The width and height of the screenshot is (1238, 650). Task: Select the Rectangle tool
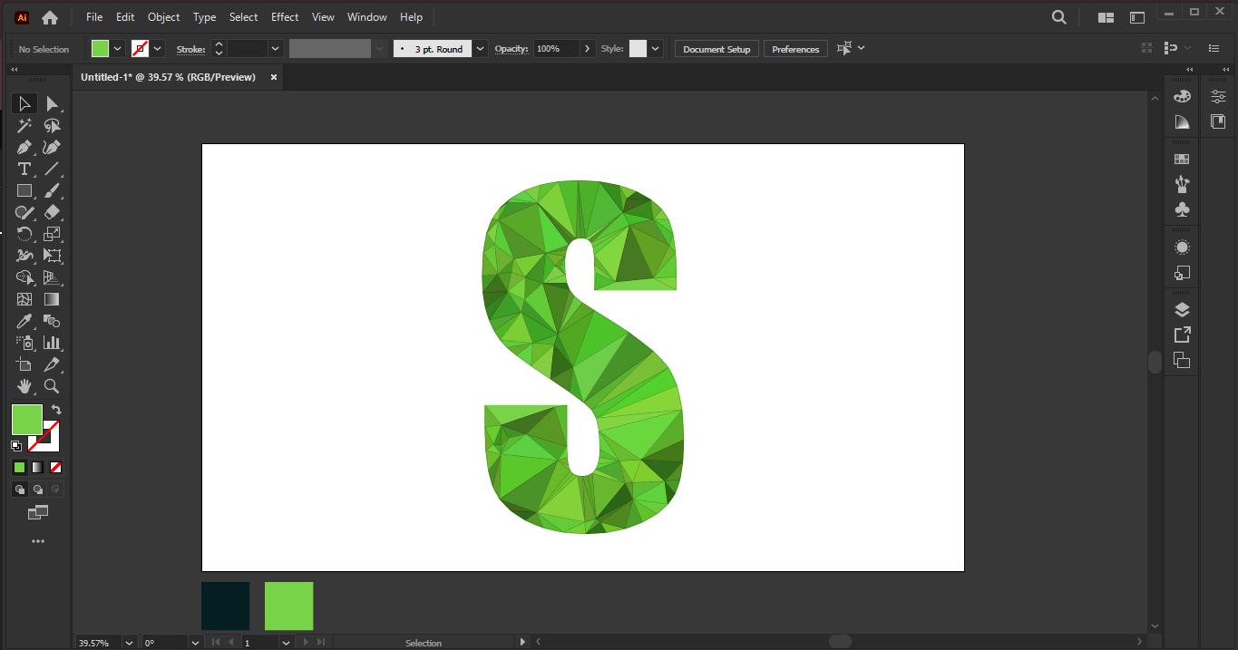tap(24, 190)
